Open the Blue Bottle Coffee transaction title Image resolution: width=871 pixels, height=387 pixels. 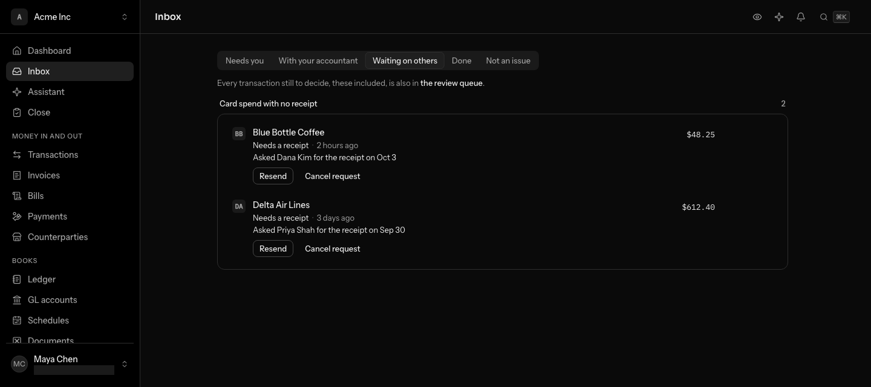(289, 132)
